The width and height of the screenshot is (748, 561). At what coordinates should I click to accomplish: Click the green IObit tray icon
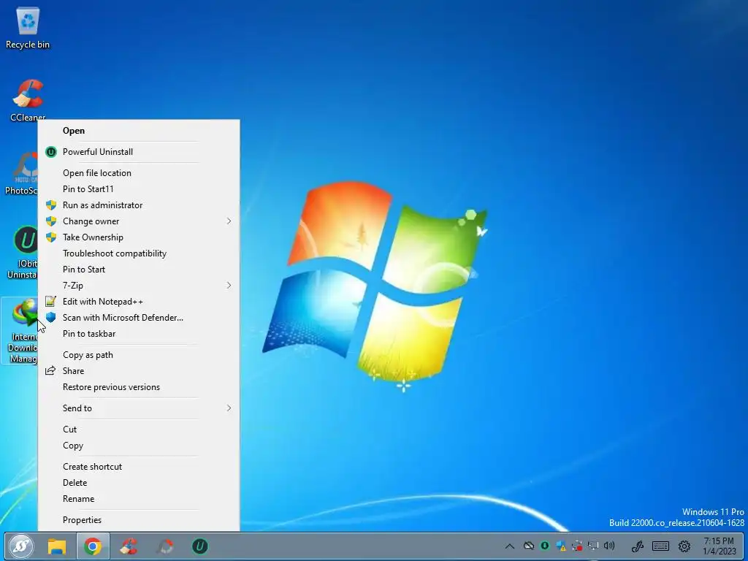point(544,546)
